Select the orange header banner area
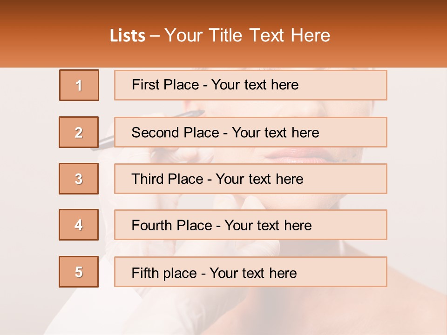 point(223,33)
